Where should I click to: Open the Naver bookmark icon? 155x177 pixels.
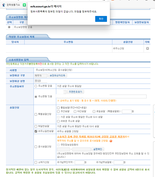point(24,5)
